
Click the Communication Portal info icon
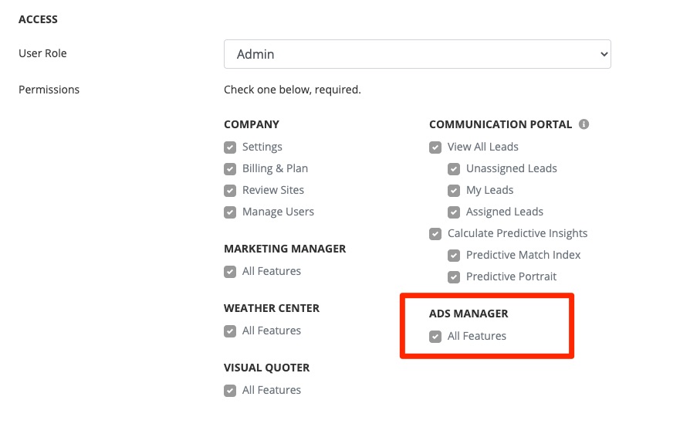[x=584, y=124]
